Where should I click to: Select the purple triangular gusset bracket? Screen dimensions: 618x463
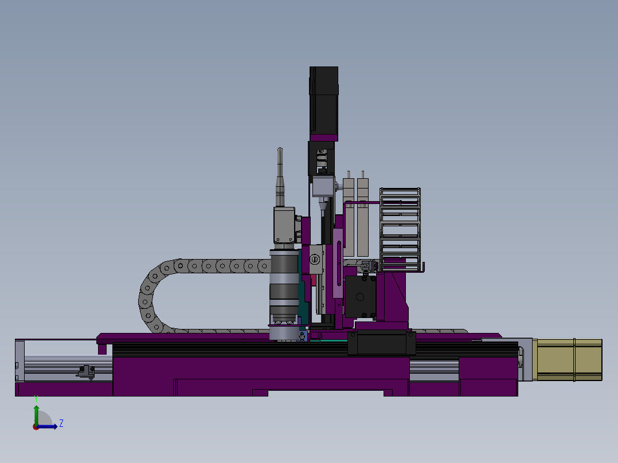[396, 297]
